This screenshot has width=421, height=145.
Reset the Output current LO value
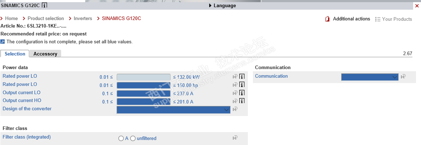tap(235, 93)
